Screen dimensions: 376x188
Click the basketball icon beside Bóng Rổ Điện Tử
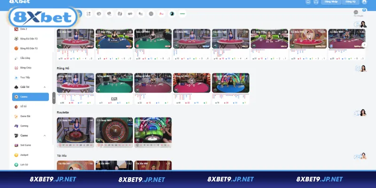[16, 48]
